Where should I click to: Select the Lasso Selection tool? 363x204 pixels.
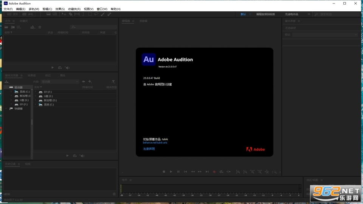tap(96, 14)
